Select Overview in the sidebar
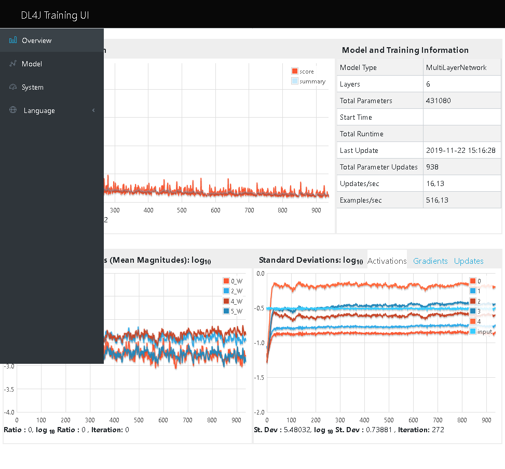 pyautogui.click(x=36, y=40)
